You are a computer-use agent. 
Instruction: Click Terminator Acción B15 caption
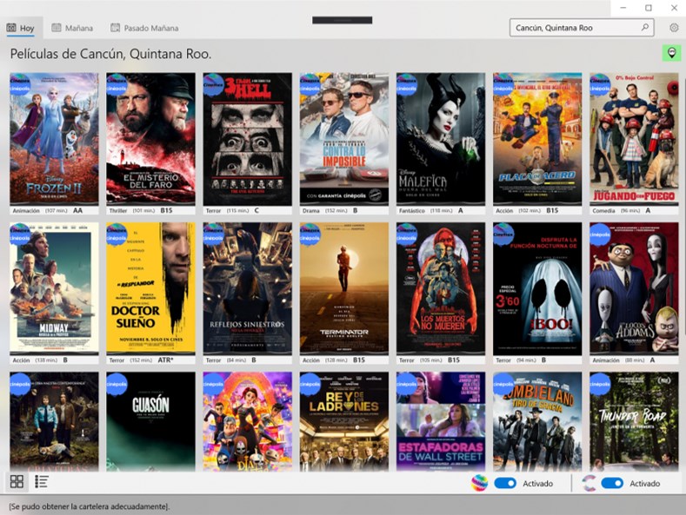click(x=344, y=360)
